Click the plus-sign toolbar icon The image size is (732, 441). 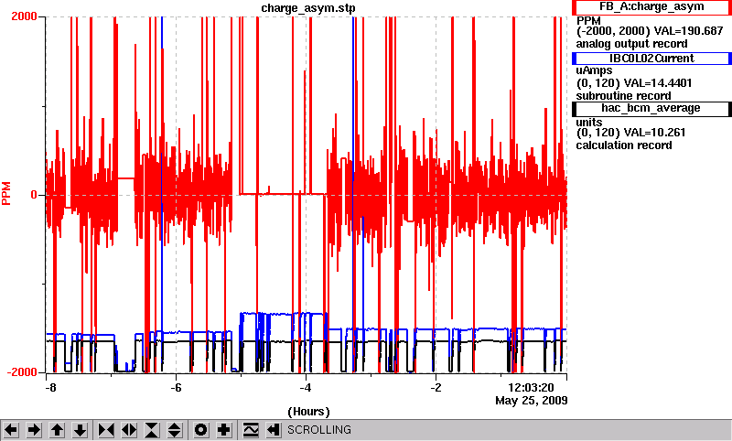tap(224, 430)
